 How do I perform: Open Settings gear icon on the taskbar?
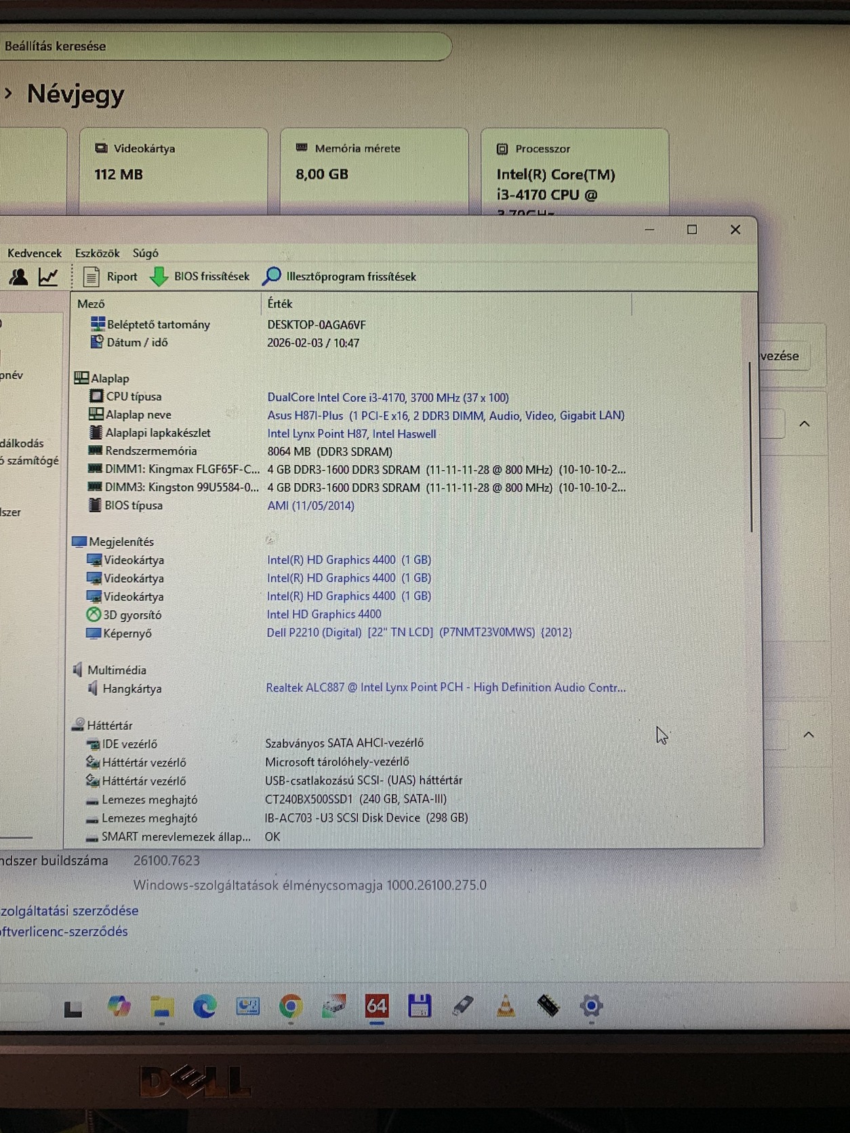click(591, 1006)
